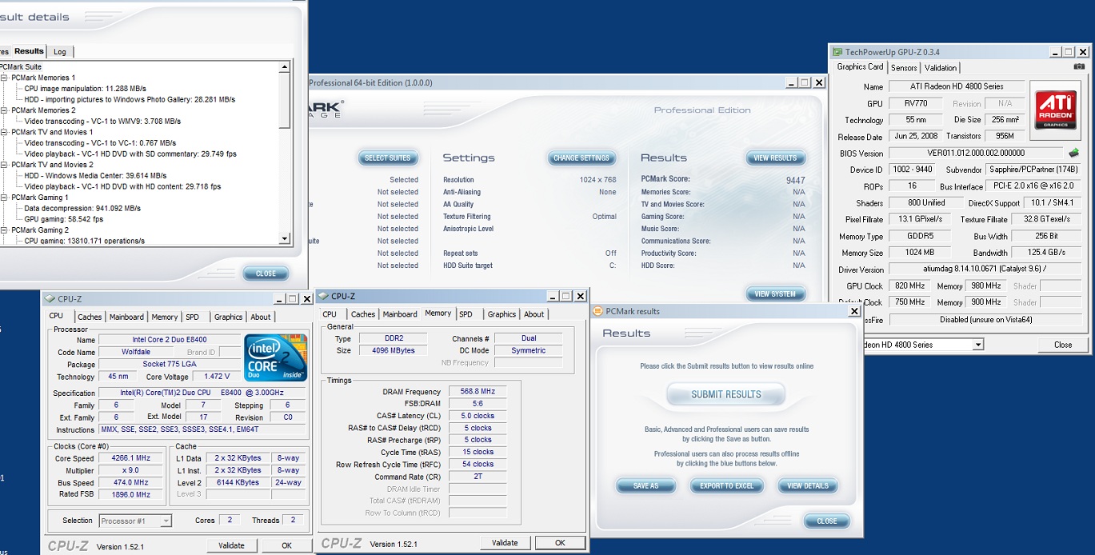Select the 'HDD - Windows Media Center' result row

pyautogui.click(x=95, y=175)
